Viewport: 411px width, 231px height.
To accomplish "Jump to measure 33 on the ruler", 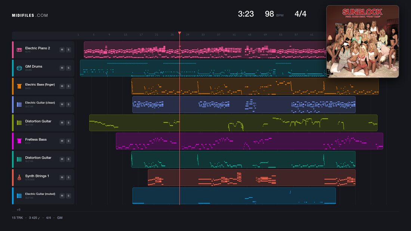I will (203, 35).
